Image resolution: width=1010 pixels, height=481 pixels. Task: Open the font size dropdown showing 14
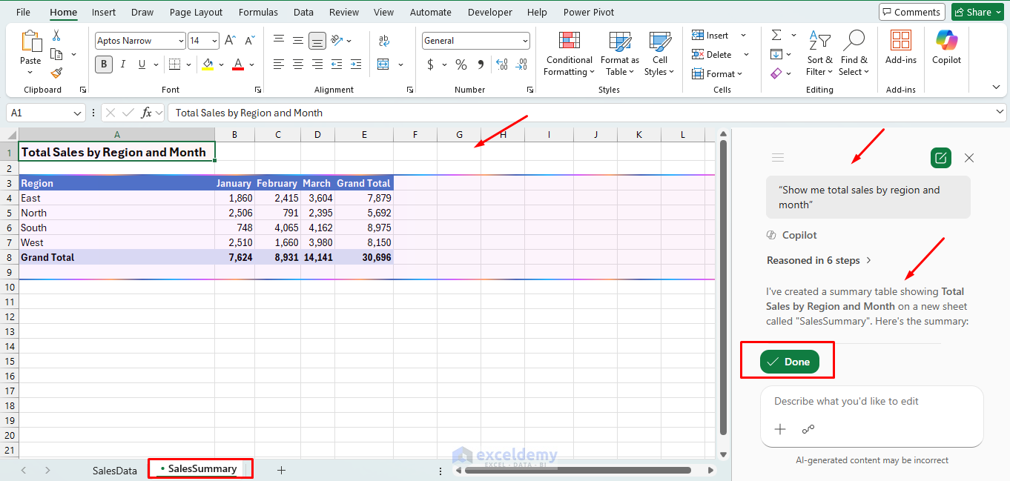point(214,41)
